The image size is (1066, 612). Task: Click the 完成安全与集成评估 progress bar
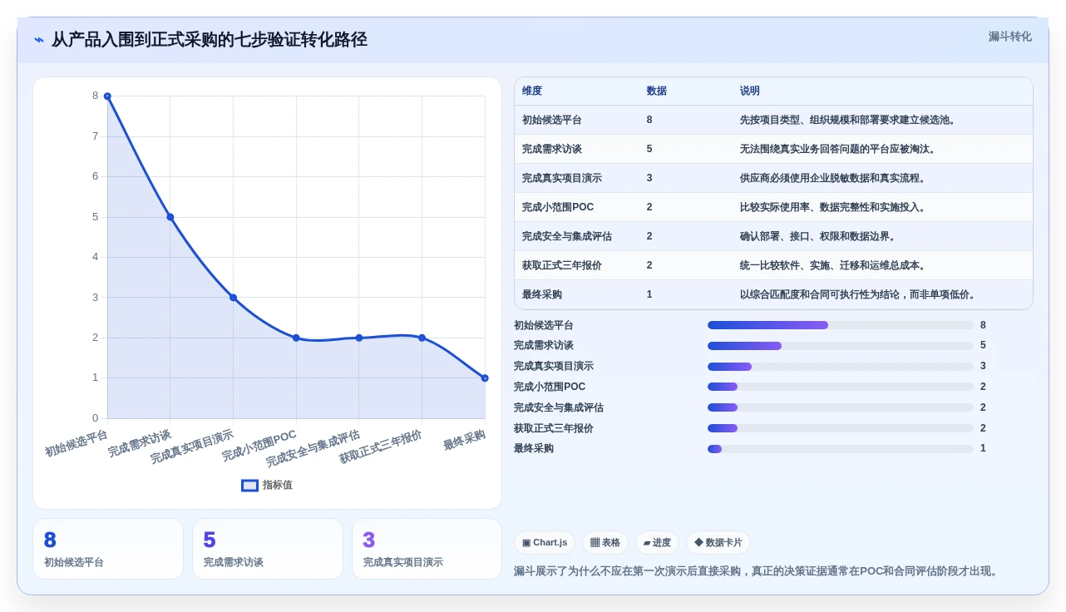[840, 407]
